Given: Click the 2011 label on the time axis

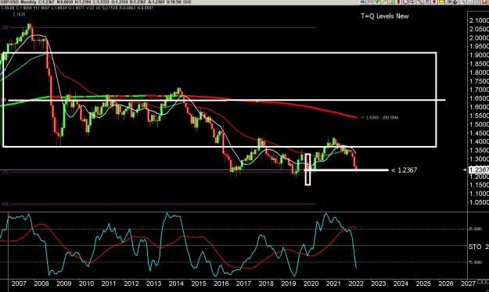Looking at the screenshot, I should 109,283.
